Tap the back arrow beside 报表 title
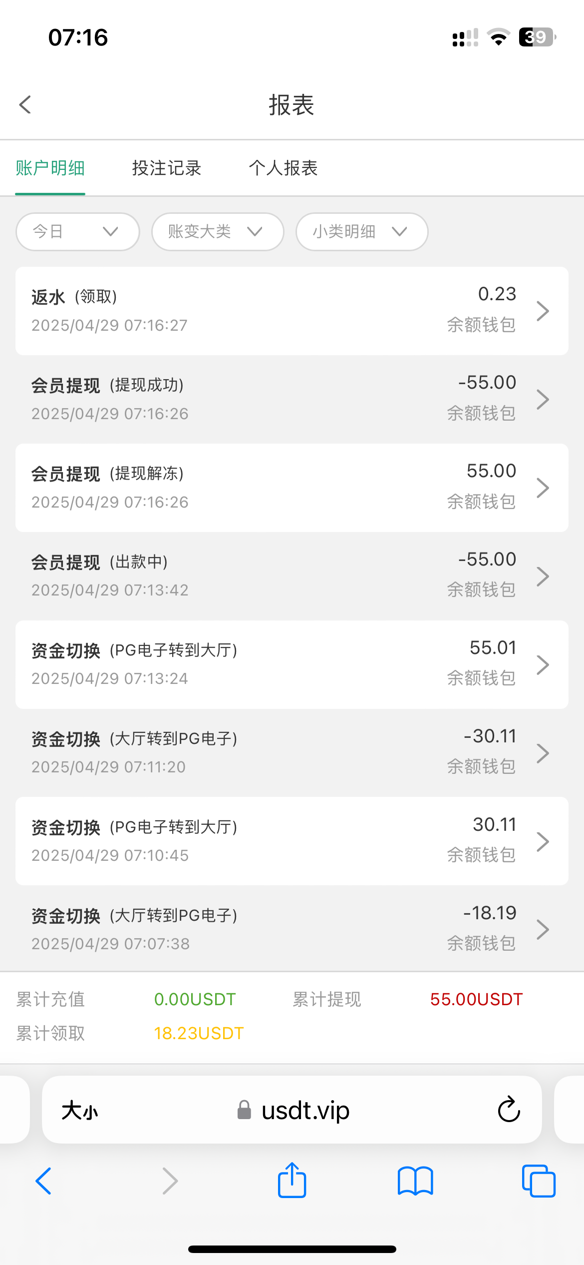584x1265 pixels. [25, 105]
